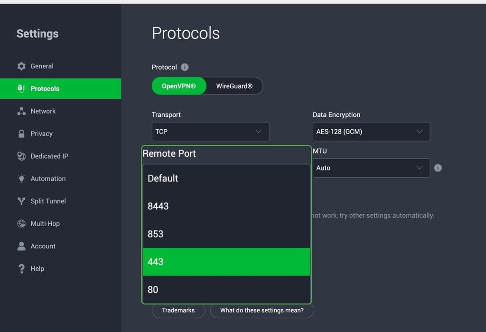
Task: Open the Transport TCP dropdown
Action: coord(210,132)
